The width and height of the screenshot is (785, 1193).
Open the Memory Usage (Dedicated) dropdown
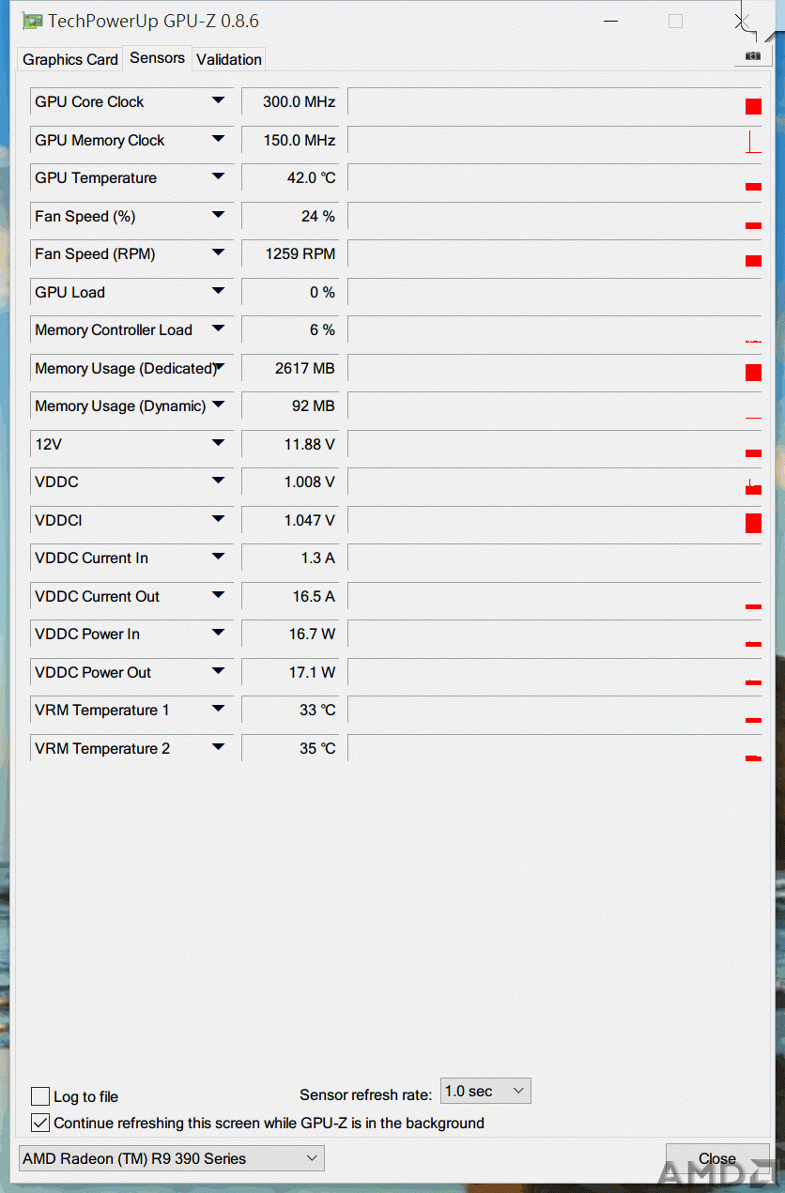click(x=218, y=367)
